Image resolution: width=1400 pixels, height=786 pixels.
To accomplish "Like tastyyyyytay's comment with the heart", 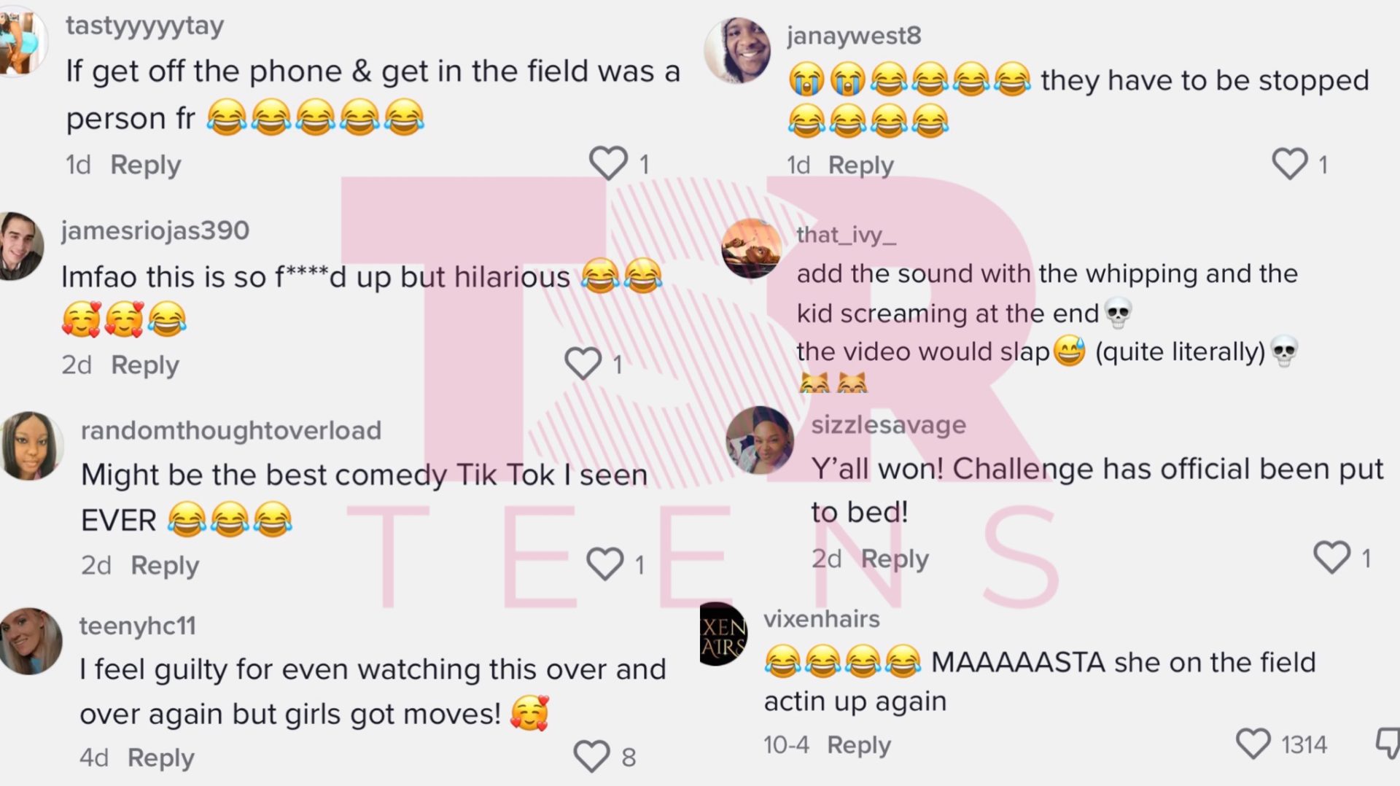I will (x=608, y=163).
